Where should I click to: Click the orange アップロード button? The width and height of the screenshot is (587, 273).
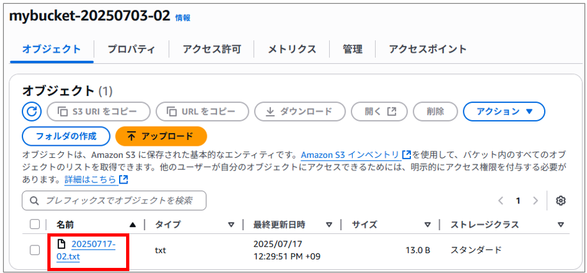pos(161,136)
